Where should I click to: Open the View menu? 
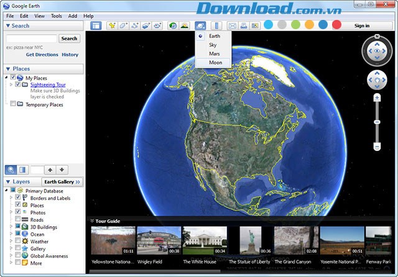pos(39,16)
